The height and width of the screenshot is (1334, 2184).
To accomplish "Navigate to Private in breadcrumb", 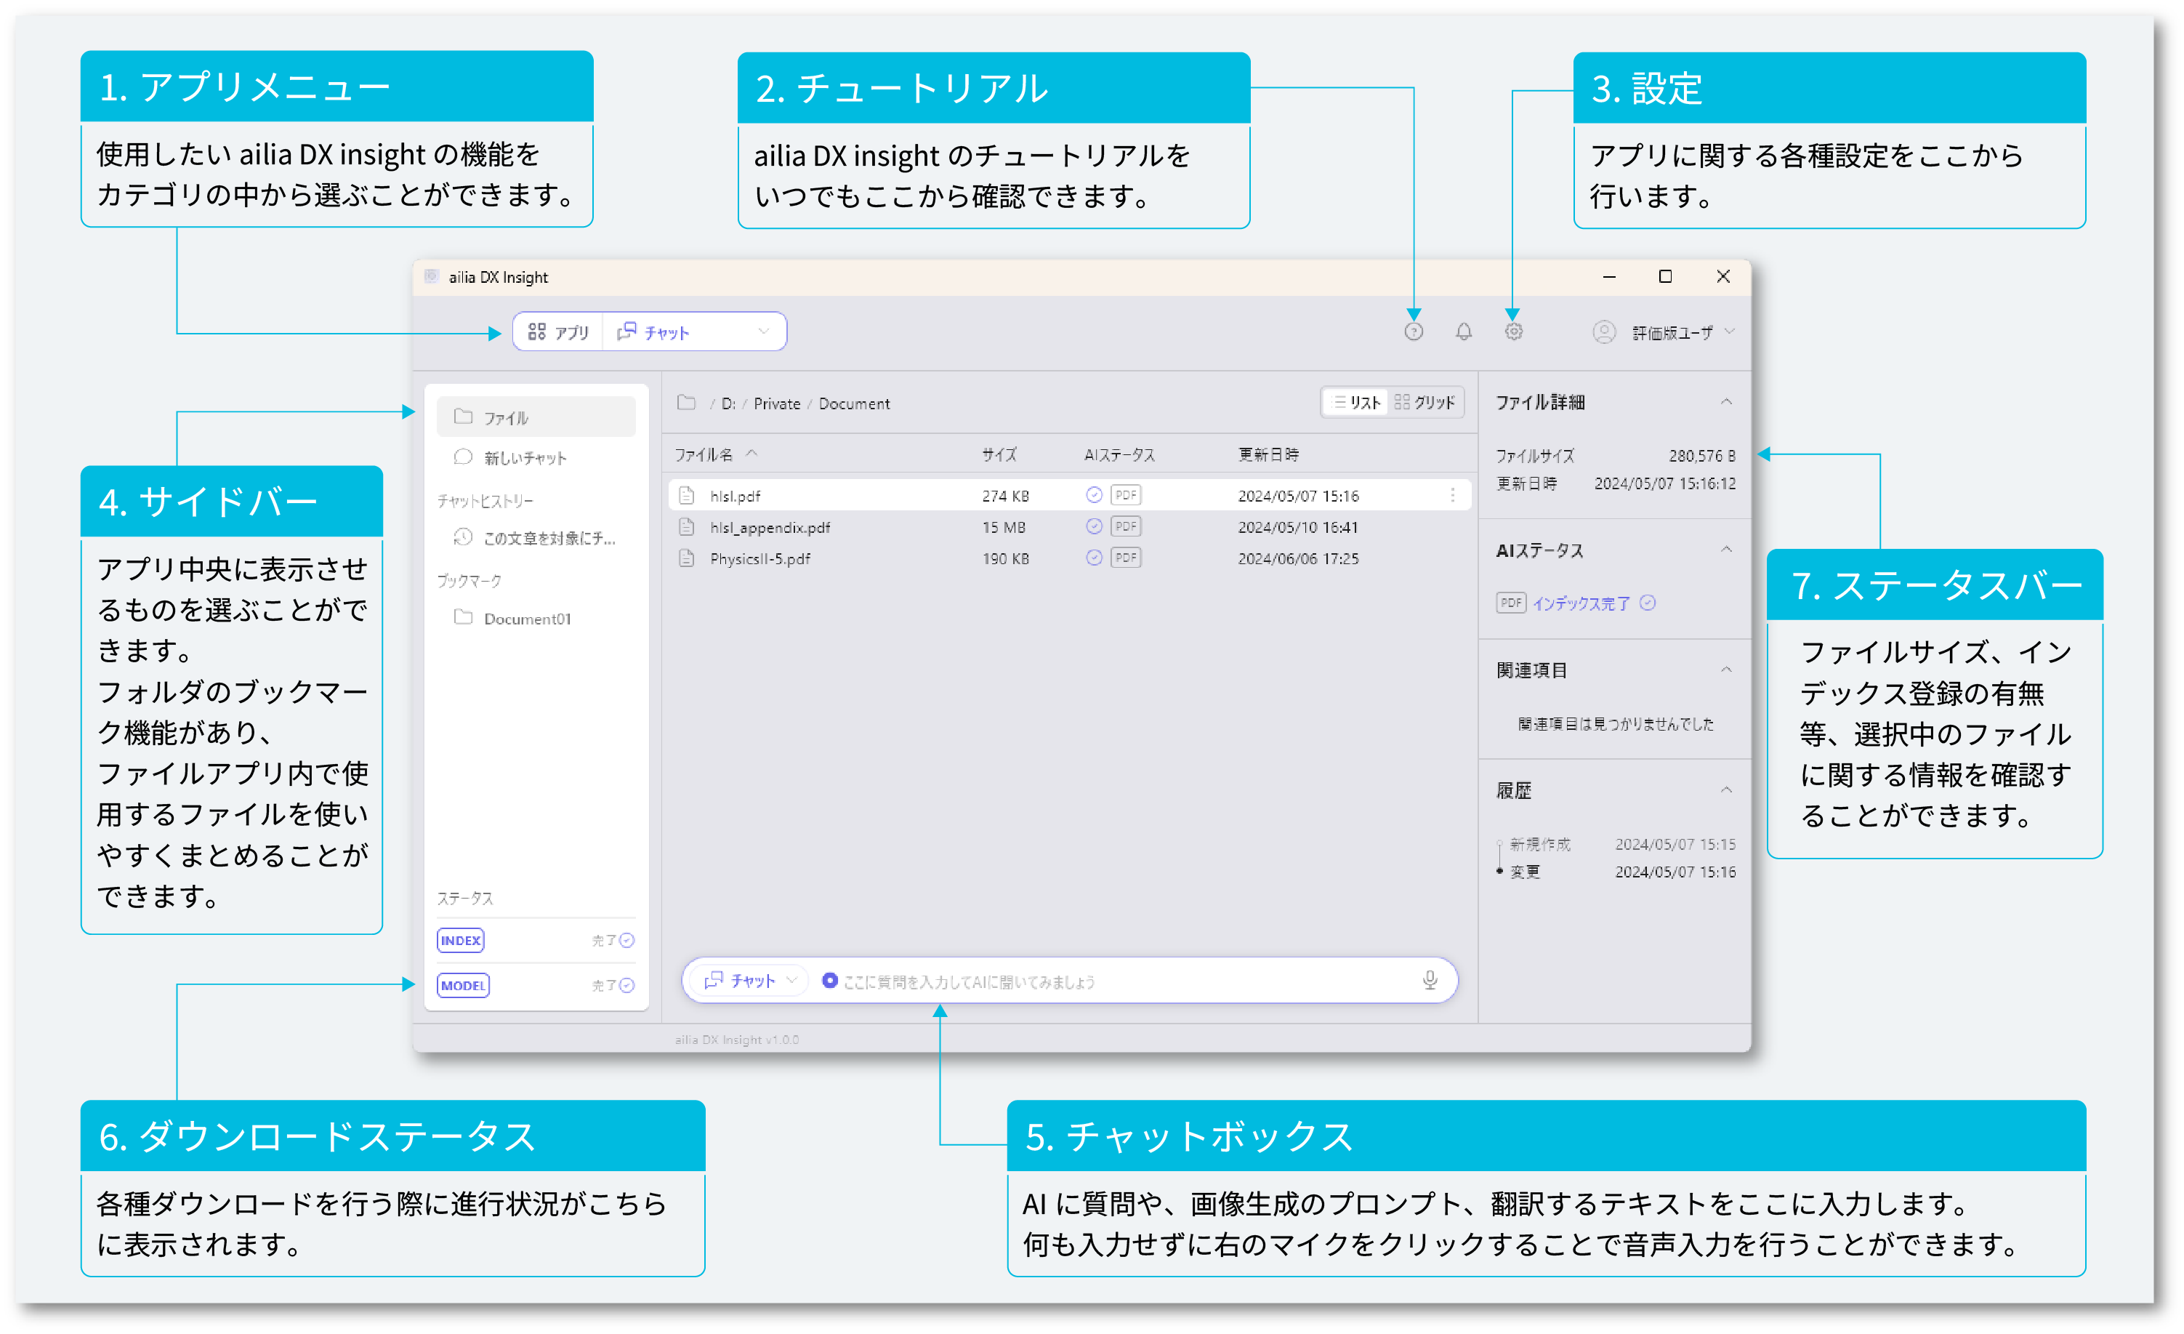I will (x=776, y=404).
